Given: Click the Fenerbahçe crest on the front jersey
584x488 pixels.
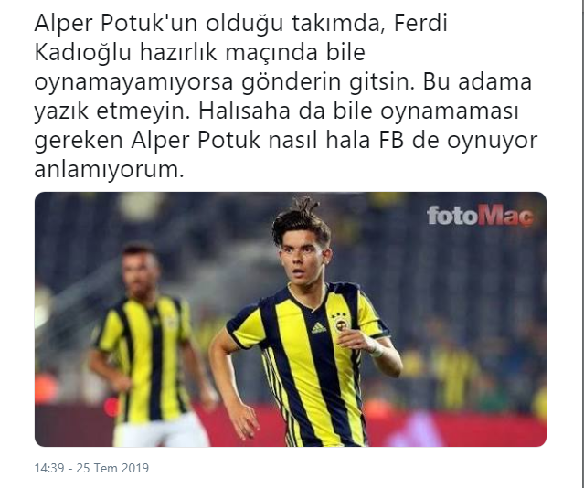Looking at the screenshot, I should (x=340, y=323).
